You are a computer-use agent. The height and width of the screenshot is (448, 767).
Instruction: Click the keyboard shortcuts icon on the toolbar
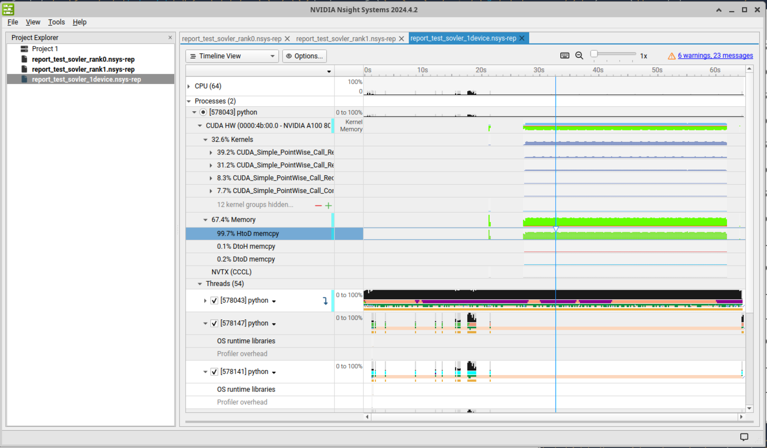pyautogui.click(x=564, y=56)
